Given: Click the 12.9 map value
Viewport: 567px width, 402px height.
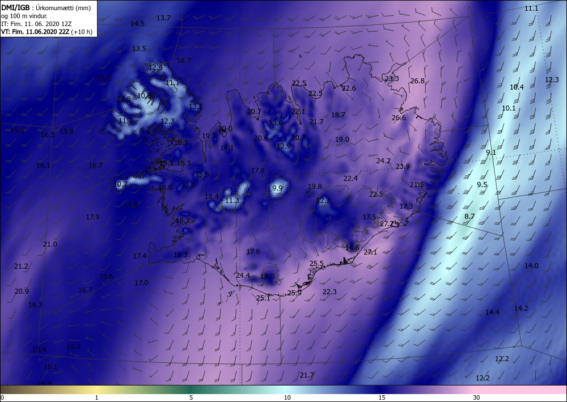Looking at the screenshot, I should pos(284,146).
